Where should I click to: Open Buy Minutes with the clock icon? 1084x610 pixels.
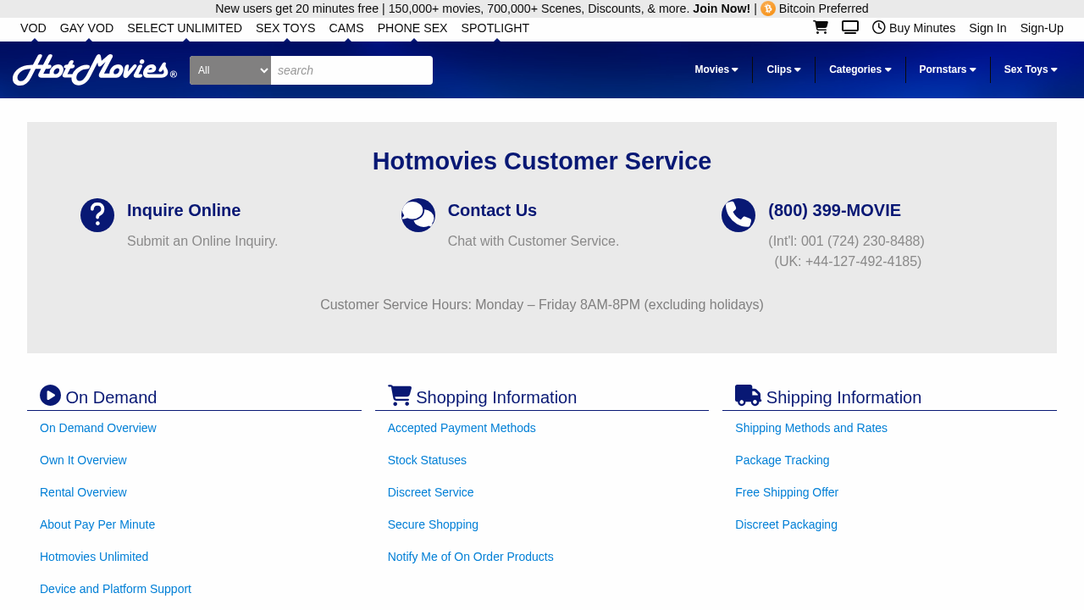914,28
